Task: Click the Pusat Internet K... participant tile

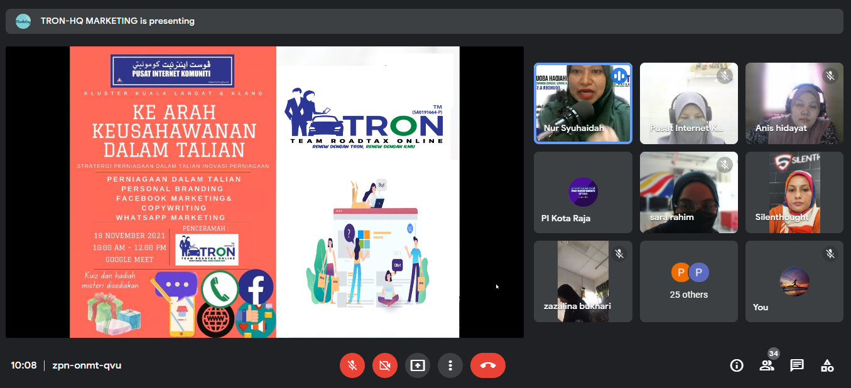Action: [x=688, y=103]
